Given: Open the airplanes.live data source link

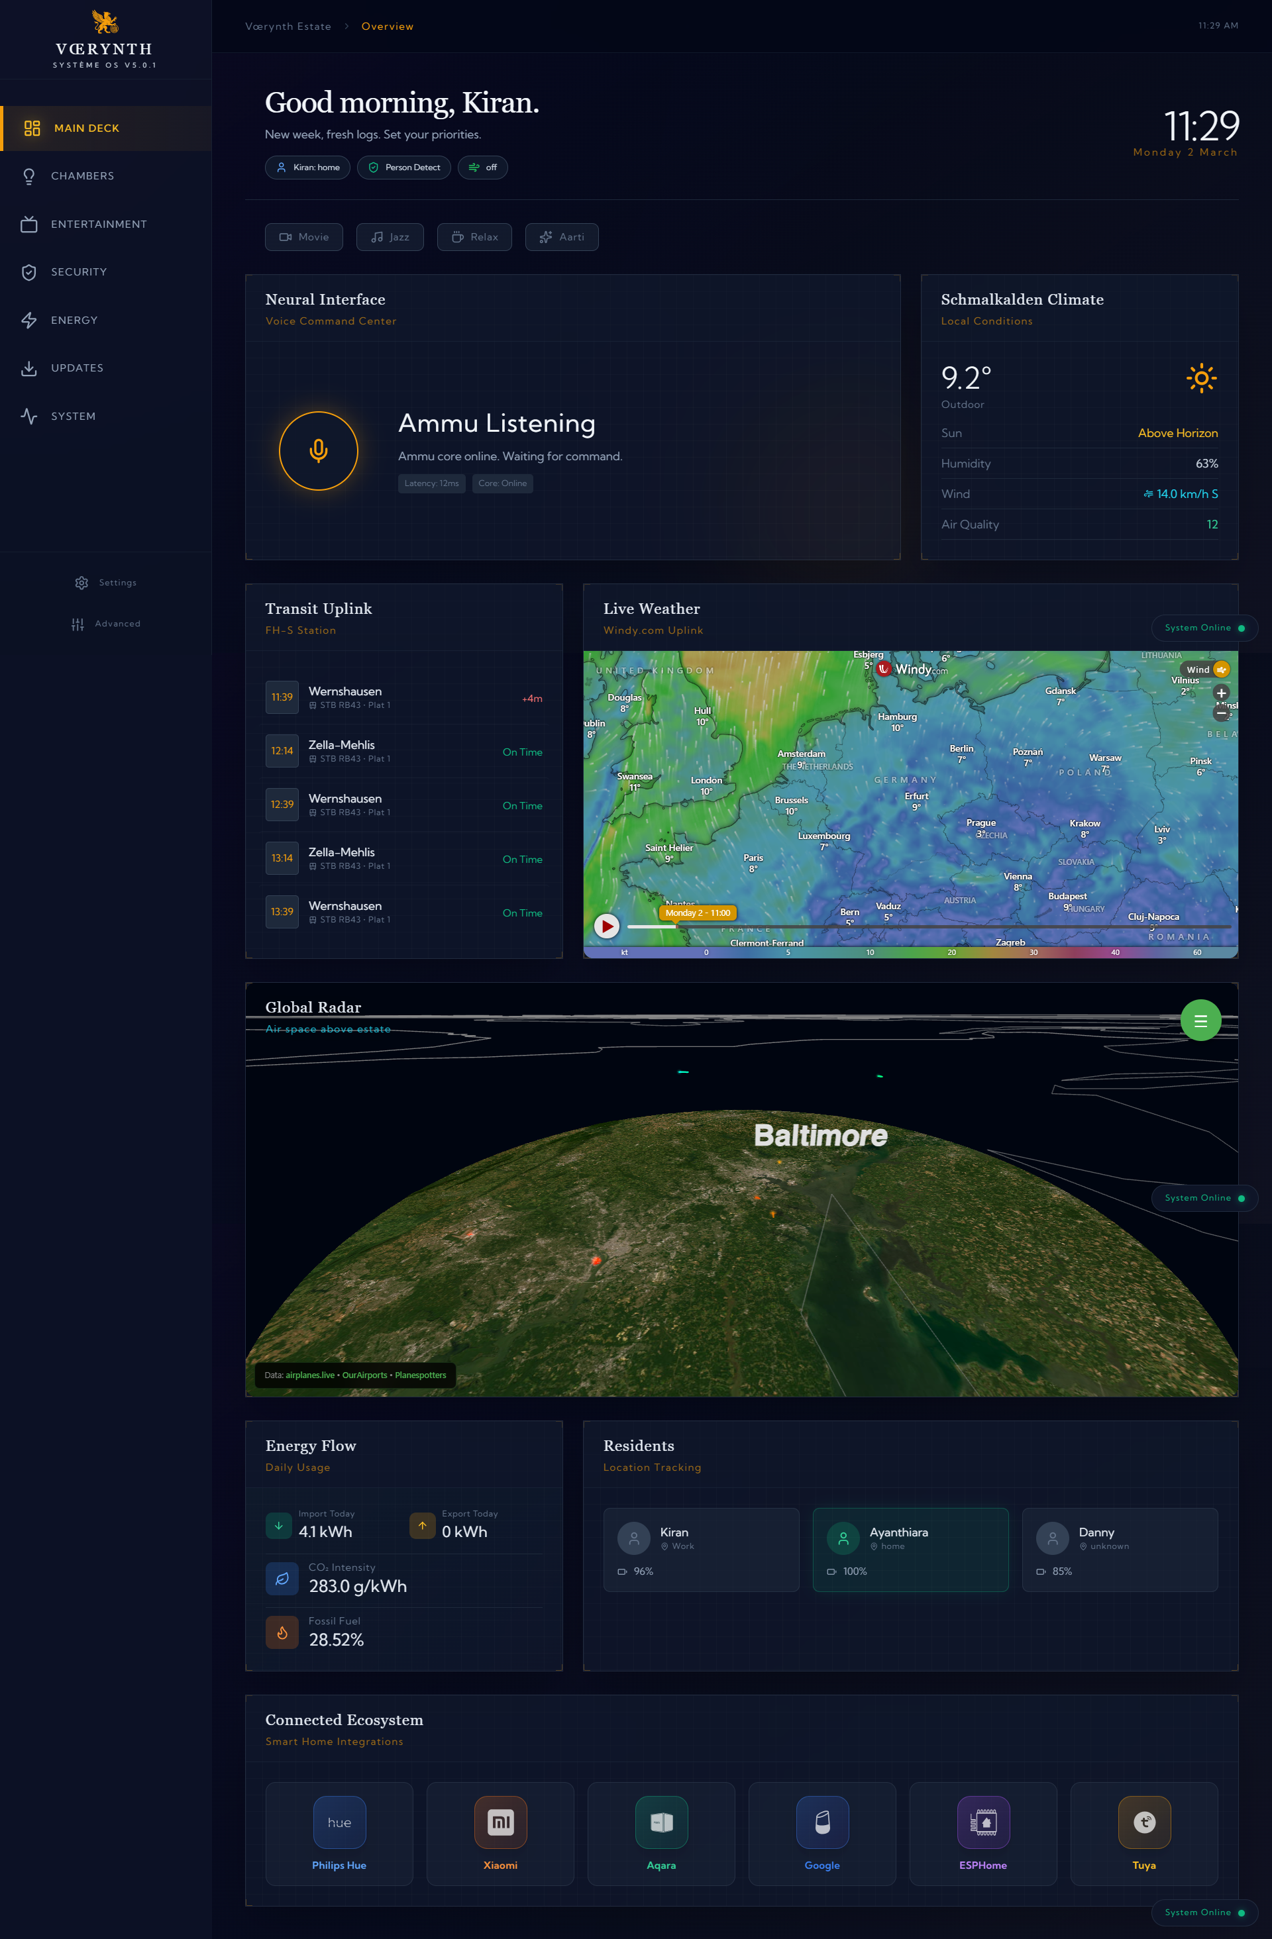Looking at the screenshot, I should pyautogui.click(x=311, y=1375).
